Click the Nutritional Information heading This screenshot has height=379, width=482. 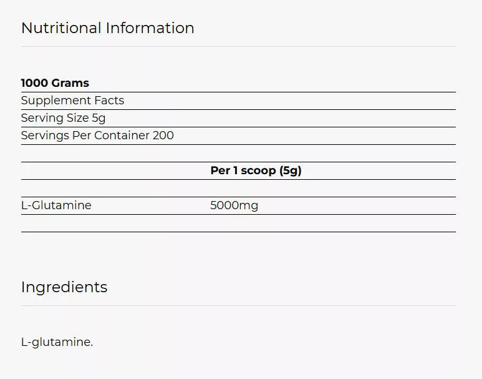[x=107, y=28]
